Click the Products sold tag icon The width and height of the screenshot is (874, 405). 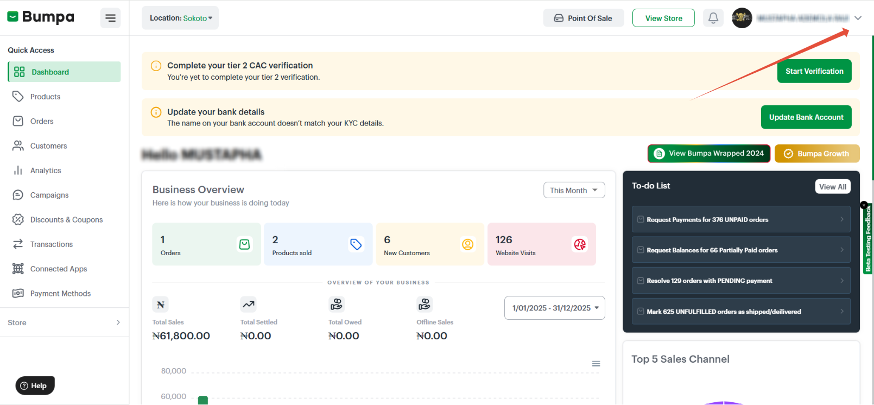(x=356, y=244)
